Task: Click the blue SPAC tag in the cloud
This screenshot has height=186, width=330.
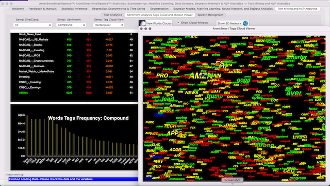Action: point(160,115)
